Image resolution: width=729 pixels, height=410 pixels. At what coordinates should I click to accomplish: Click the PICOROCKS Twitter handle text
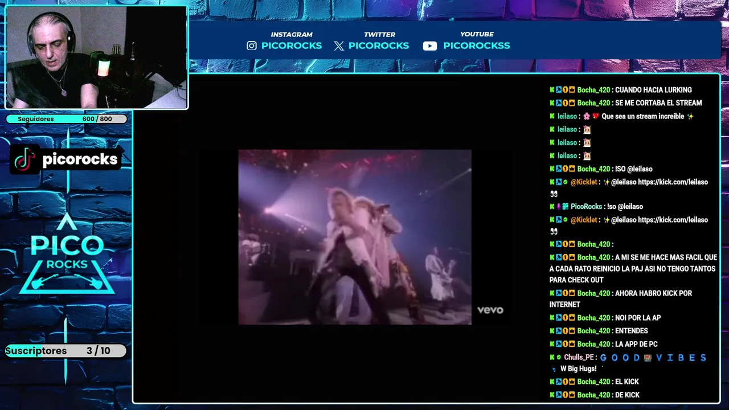(x=379, y=46)
